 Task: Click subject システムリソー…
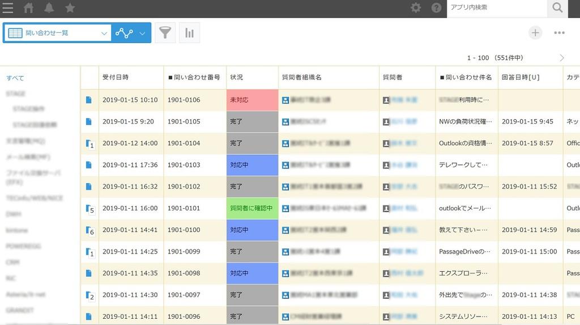[x=463, y=317]
